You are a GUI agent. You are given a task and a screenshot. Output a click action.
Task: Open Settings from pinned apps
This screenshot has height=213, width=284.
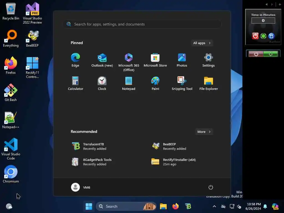click(209, 60)
